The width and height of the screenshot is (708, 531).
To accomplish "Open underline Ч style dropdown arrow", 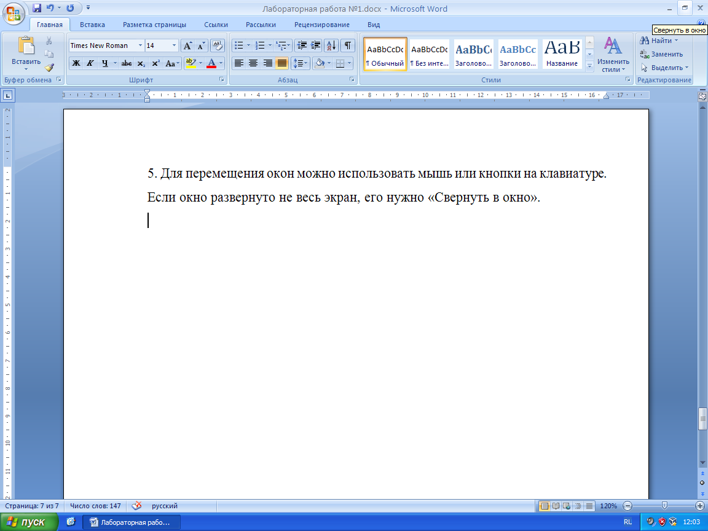I will tap(115, 64).
